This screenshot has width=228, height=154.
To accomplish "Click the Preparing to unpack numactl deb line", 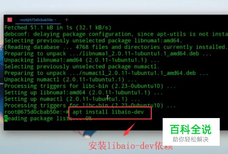I will point(106,73).
